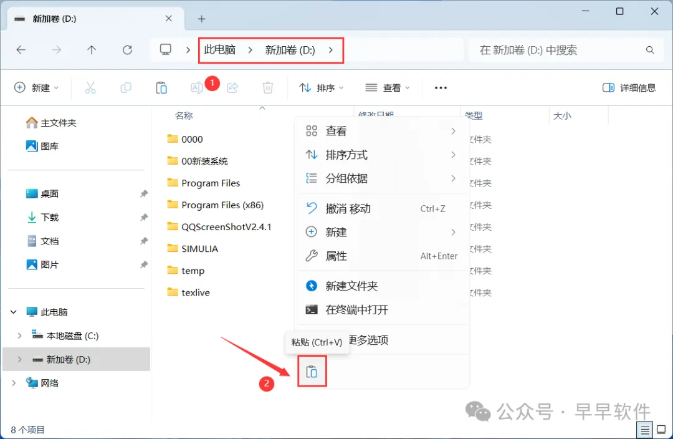Open 新建 submenu in context menu

[382, 233]
